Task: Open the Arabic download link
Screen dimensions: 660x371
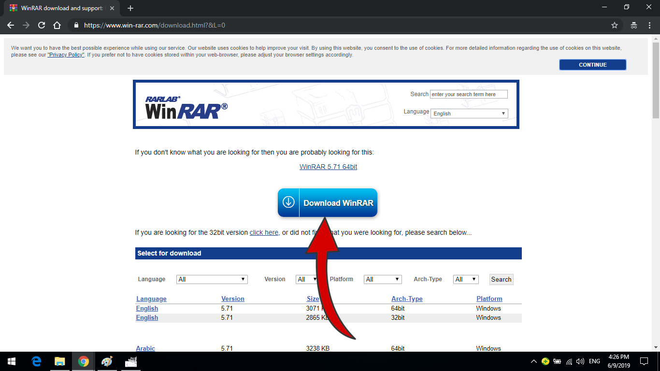Action: point(145,348)
